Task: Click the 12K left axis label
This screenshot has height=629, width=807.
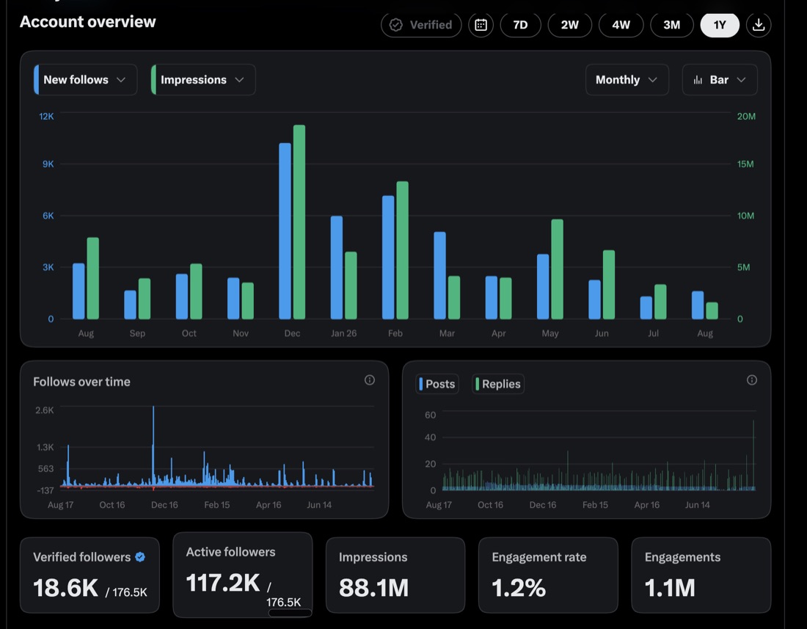Action: coord(46,116)
